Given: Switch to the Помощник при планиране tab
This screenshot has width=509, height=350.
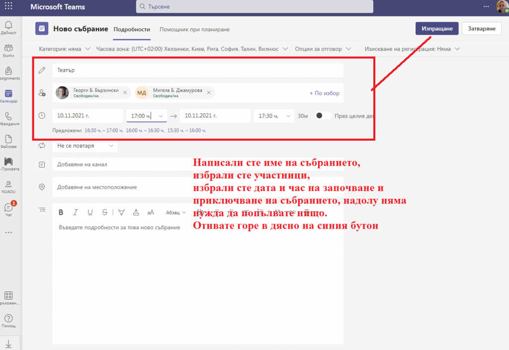Looking at the screenshot, I should (x=194, y=29).
